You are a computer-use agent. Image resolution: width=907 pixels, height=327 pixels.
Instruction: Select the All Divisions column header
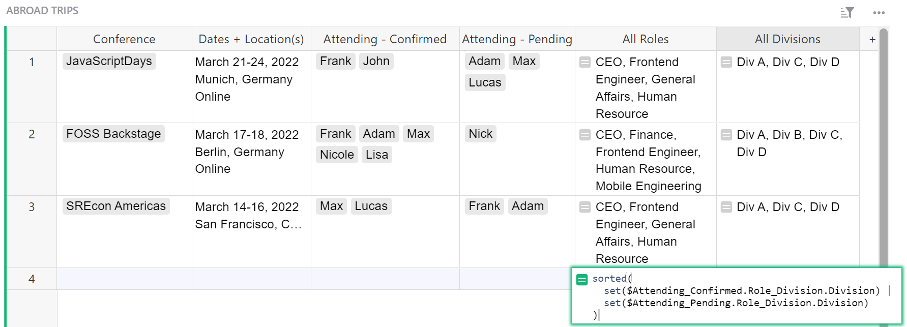787,39
